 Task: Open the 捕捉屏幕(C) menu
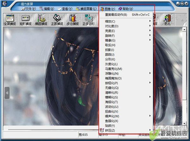tap(86, 9)
